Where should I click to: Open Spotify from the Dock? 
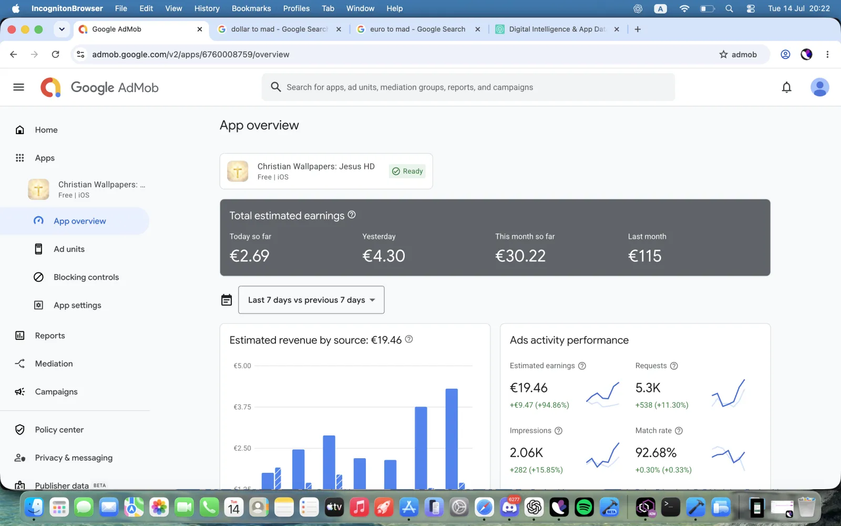point(584,507)
